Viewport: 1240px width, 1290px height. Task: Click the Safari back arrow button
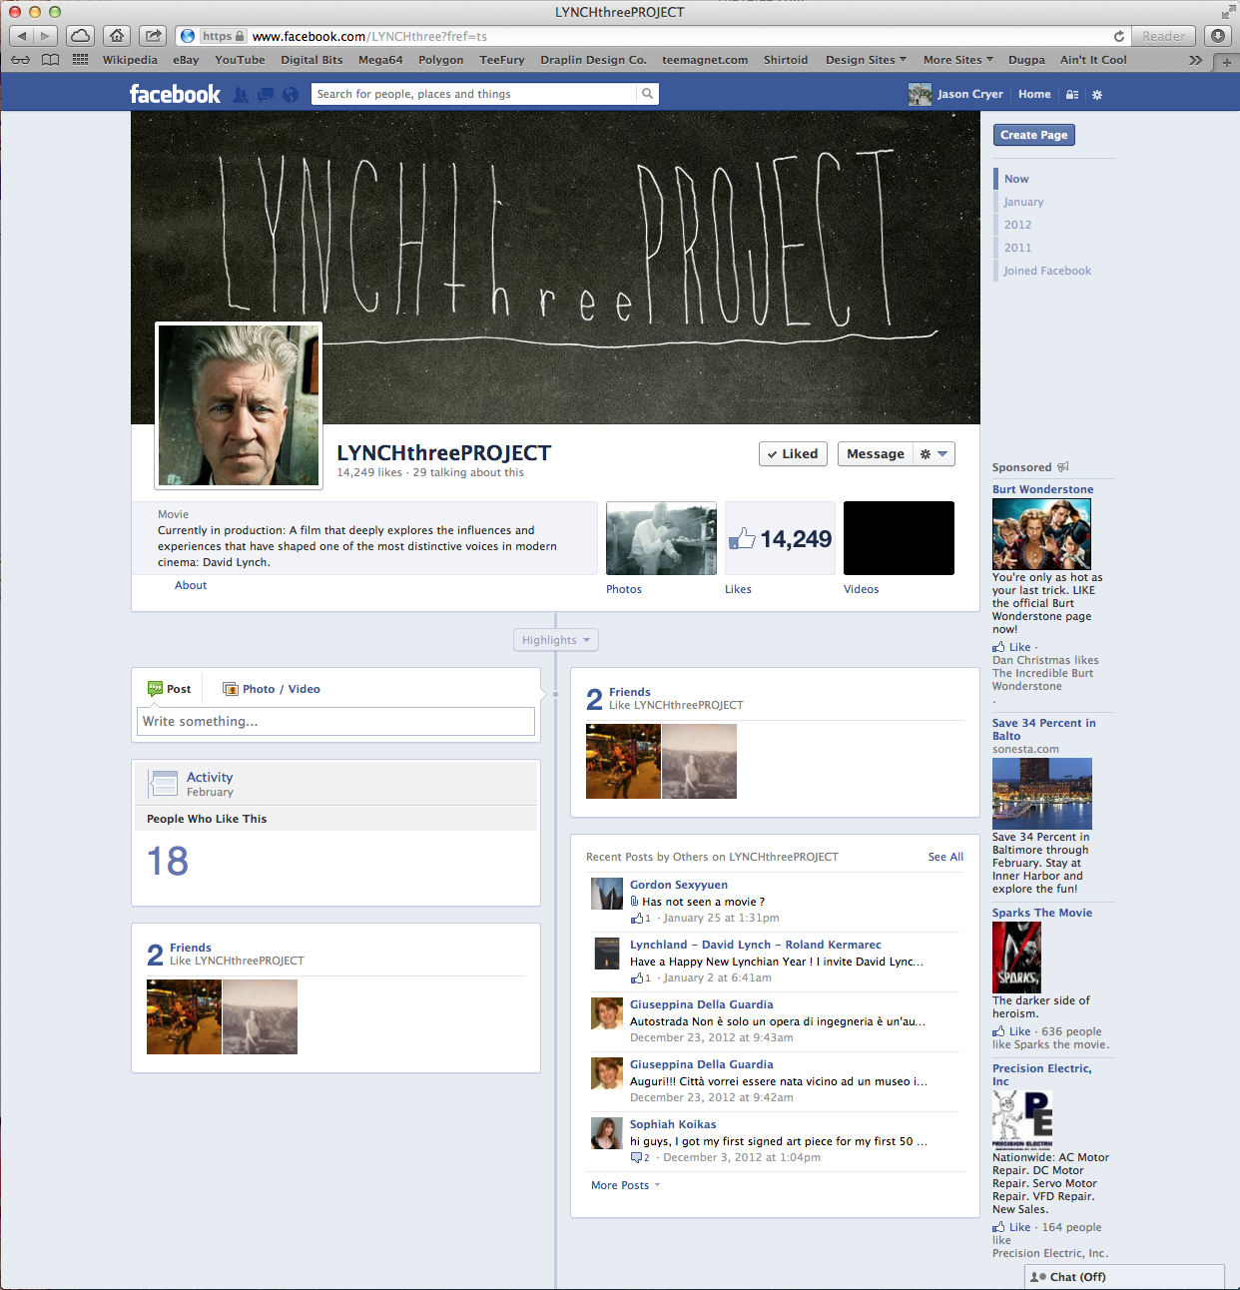pos(22,36)
